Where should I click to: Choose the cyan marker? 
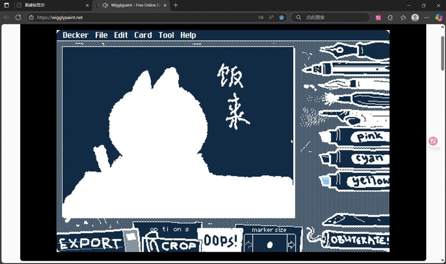[x=361, y=159]
